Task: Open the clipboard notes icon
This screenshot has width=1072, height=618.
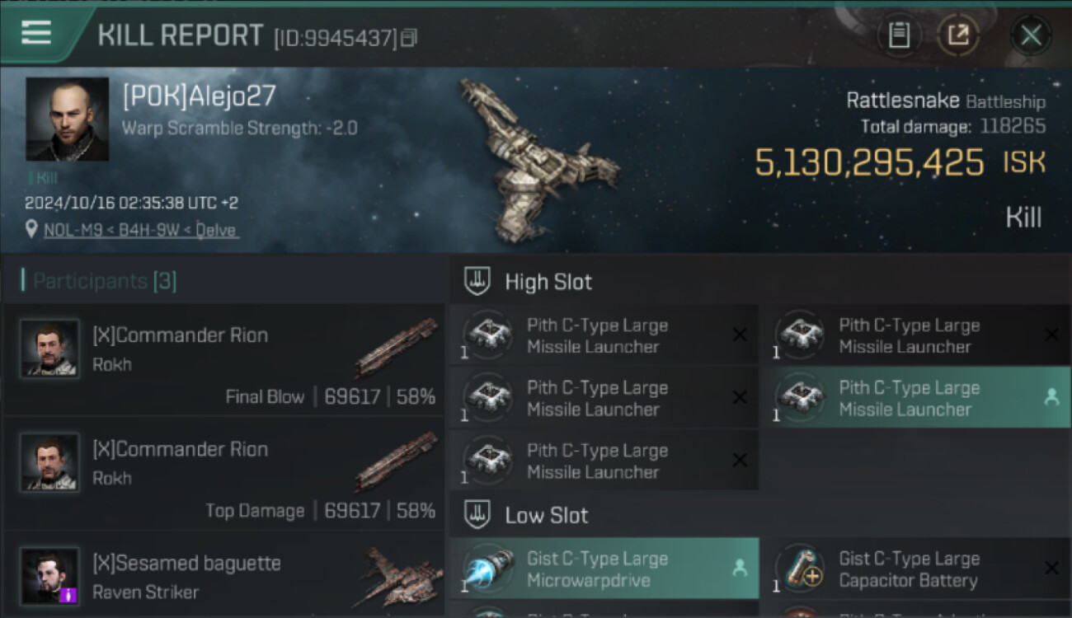Action: point(899,35)
